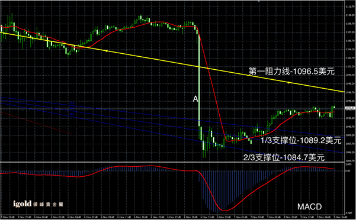The image size is (356, 220).
Task: Click the 第一阻力线-1096.5美元 label
Action: (292, 72)
